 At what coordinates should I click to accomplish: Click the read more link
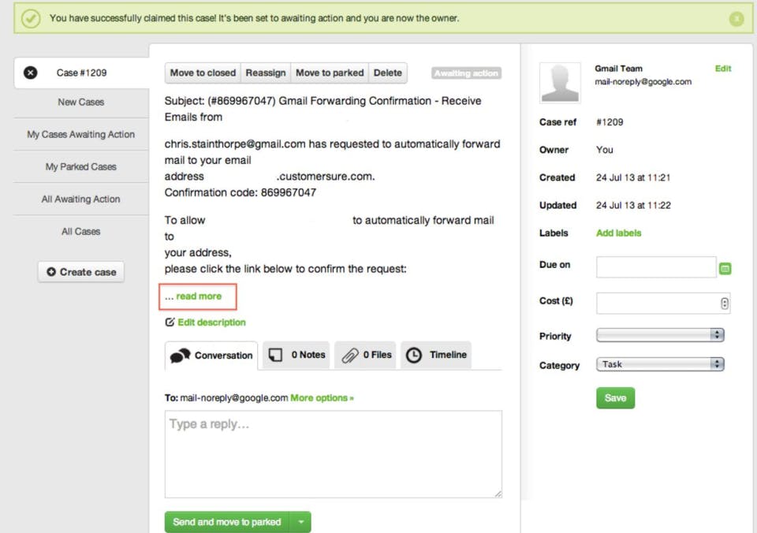[x=199, y=296]
